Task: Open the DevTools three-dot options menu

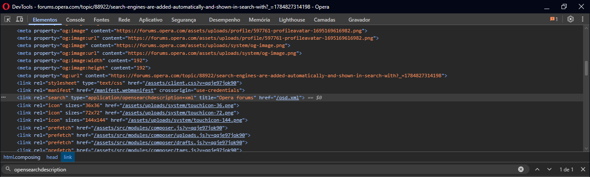Action: click(x=581, y=19)
